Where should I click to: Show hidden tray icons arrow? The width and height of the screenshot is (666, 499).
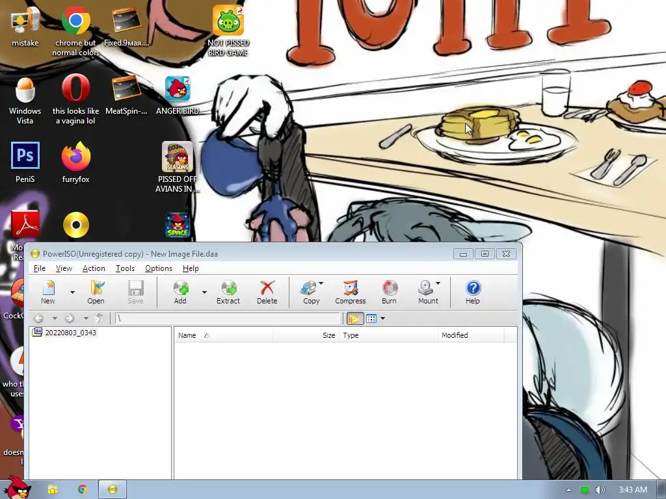pos(568,490)
